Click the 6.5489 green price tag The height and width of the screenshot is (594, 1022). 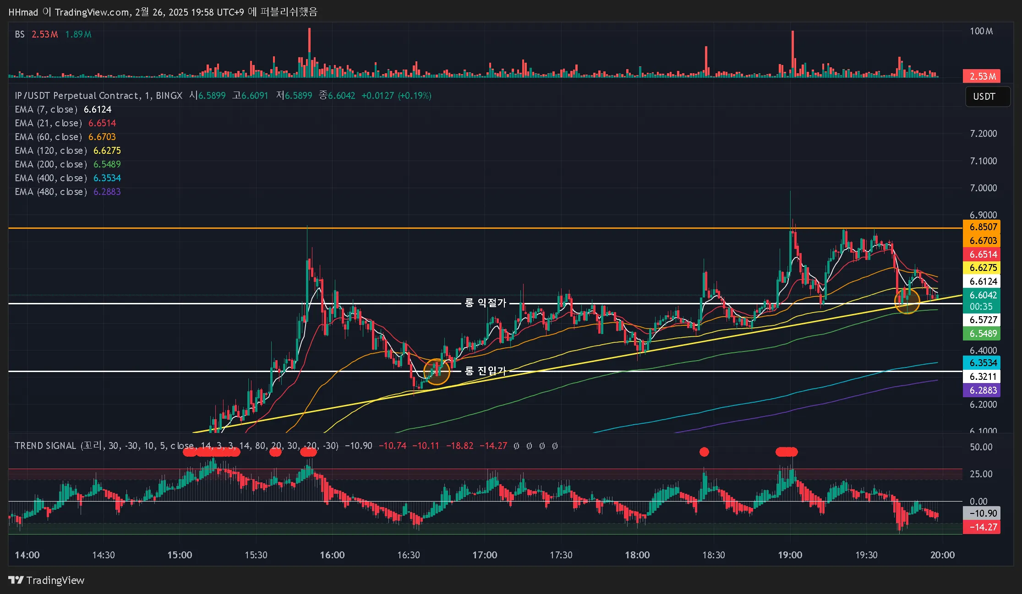pos(982,334)
